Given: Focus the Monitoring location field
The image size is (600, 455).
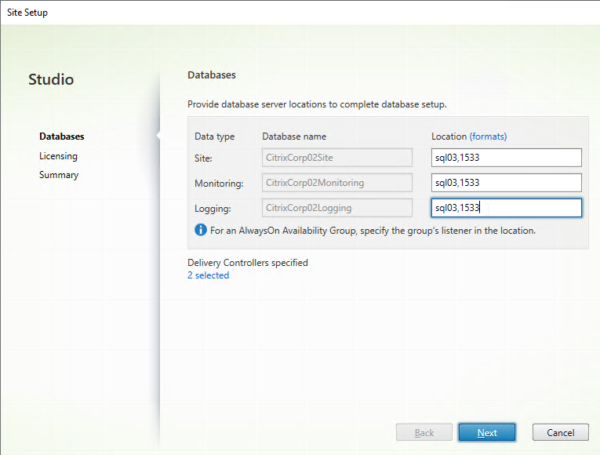Looking at the screenshot, I should [x=506, y=183].
